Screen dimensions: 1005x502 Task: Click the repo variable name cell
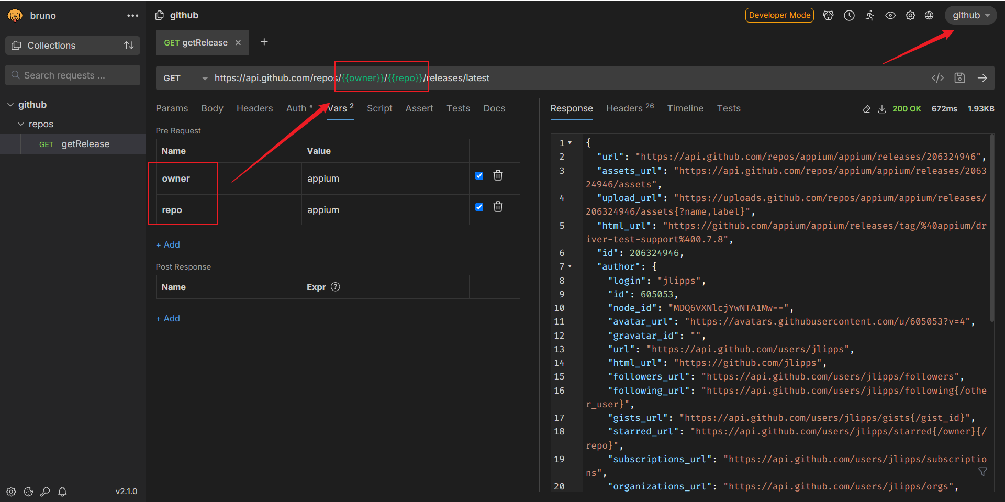[228, 210]
